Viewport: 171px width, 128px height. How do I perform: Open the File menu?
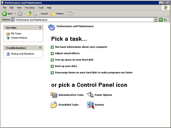point(5,8)
